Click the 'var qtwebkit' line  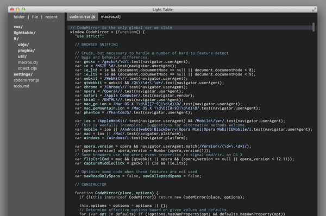(x=149, y=83)
